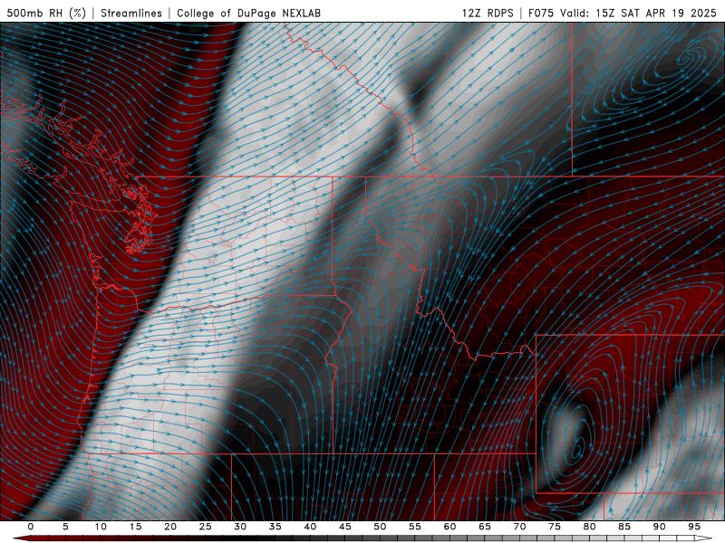Click the "500mb RH (%)" title text
The image size is (725, 543).
(46, 13)
